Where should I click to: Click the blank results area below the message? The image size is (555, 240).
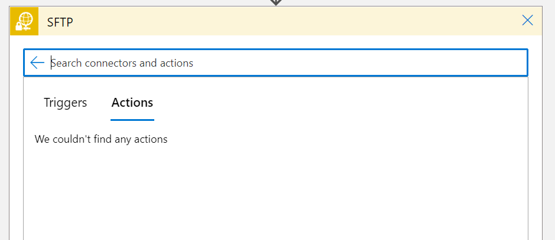(275, 195)
